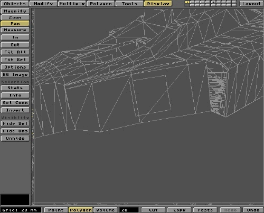Click the Copy button
This screenshot has width=264, height=213.
point(179,210)
